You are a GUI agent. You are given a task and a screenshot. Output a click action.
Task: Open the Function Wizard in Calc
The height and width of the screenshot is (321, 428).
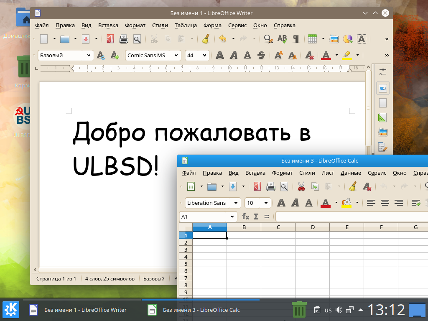(246, 217)
